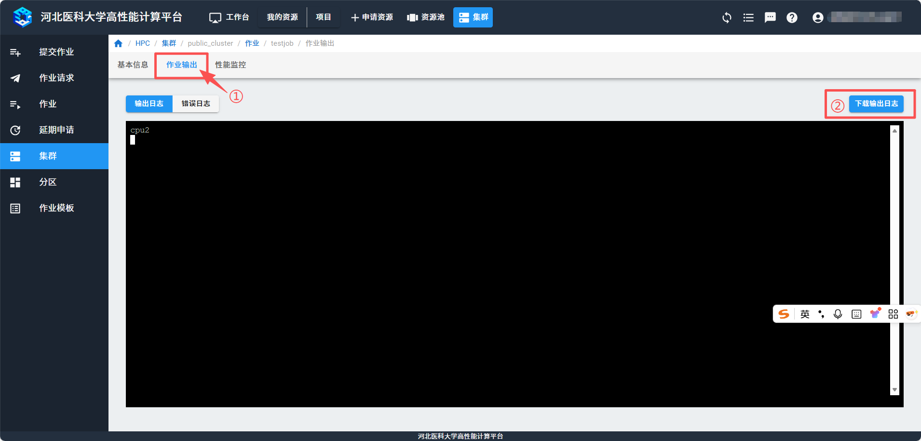Open the 性能监控 tab
The height and width of the screenshot is (441, 921).
pos(230,65)
